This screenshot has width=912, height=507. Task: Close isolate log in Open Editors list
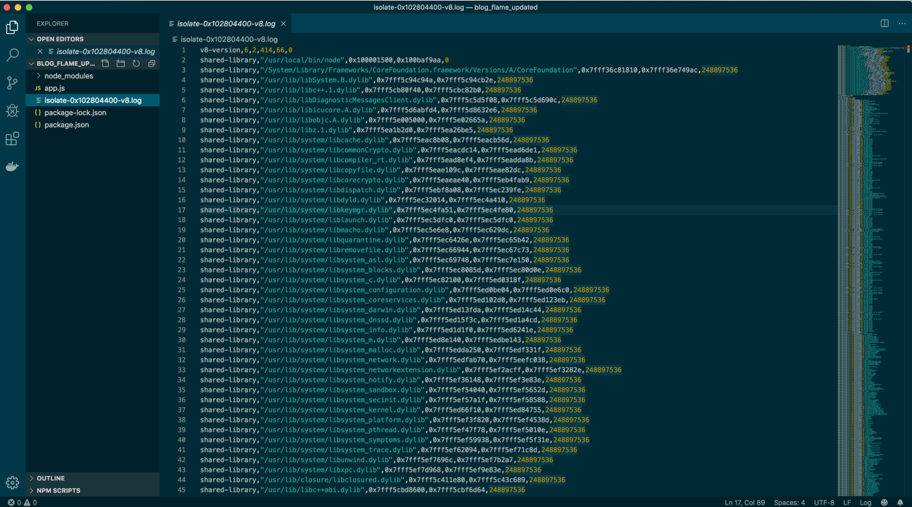[x=40, y=51]
